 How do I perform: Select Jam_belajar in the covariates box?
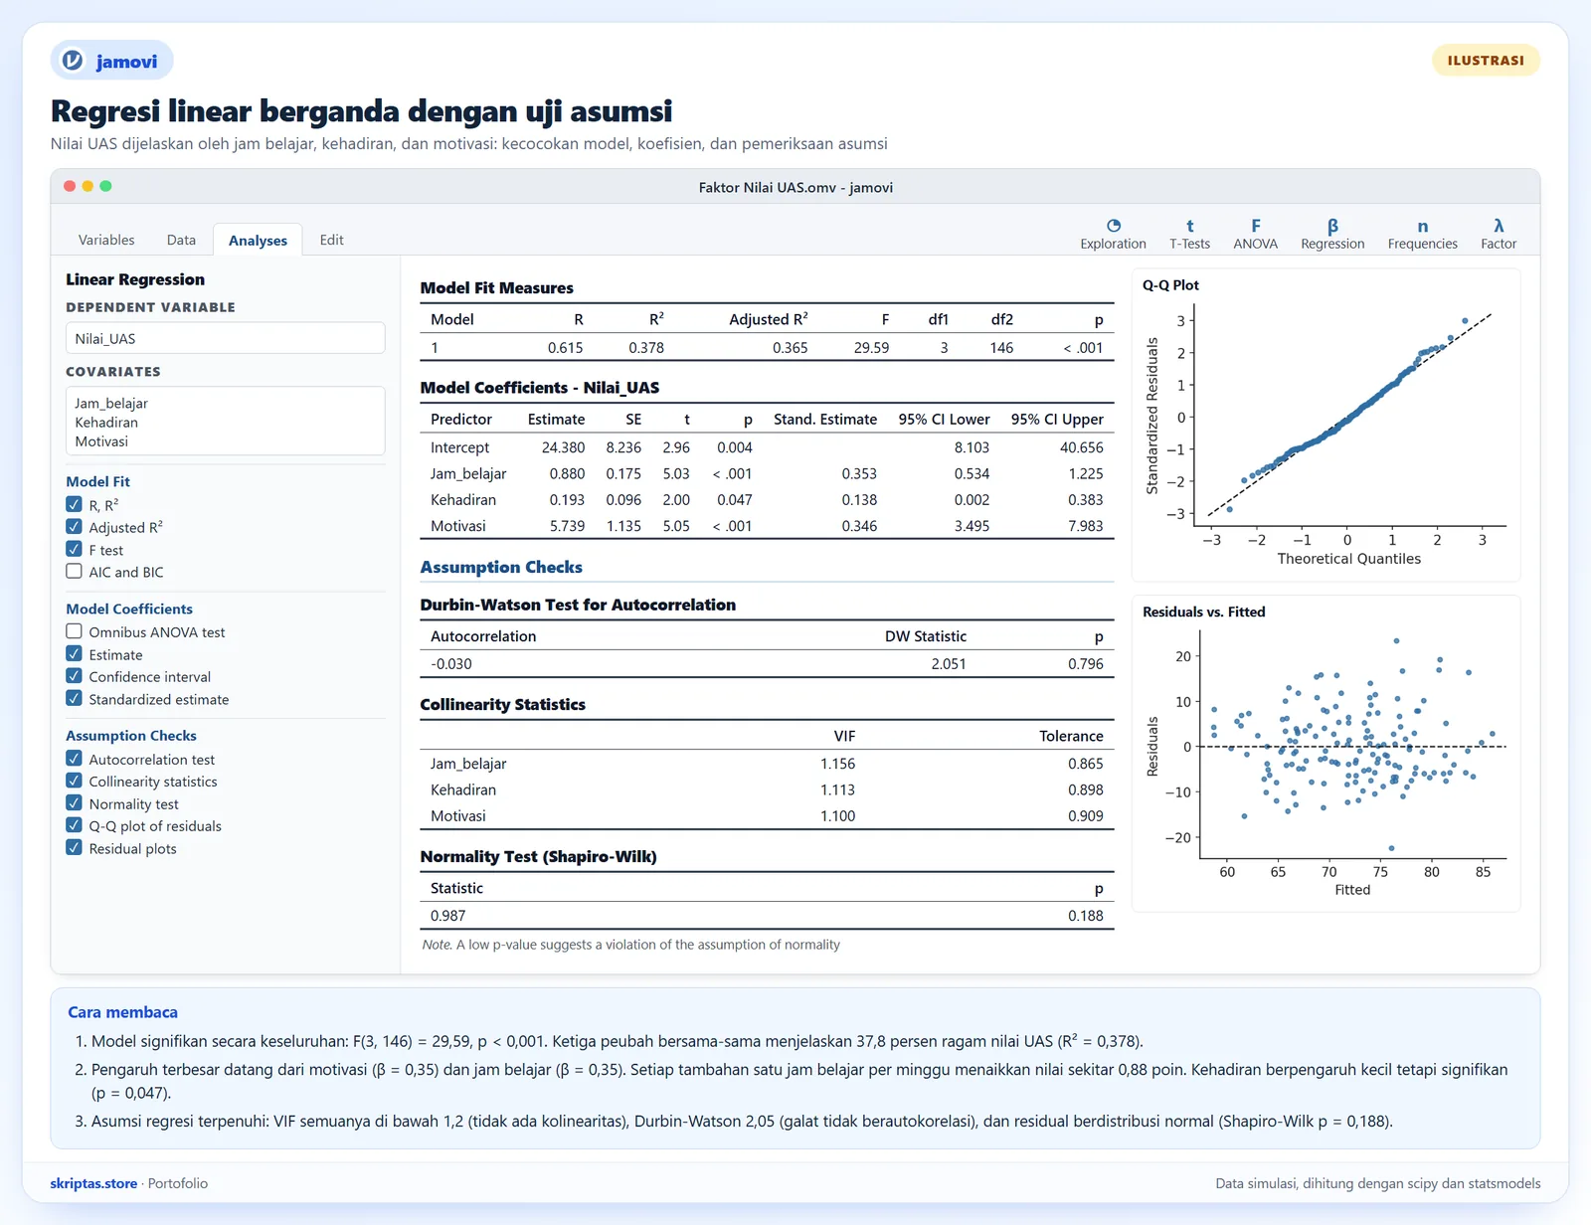[111, 403]
